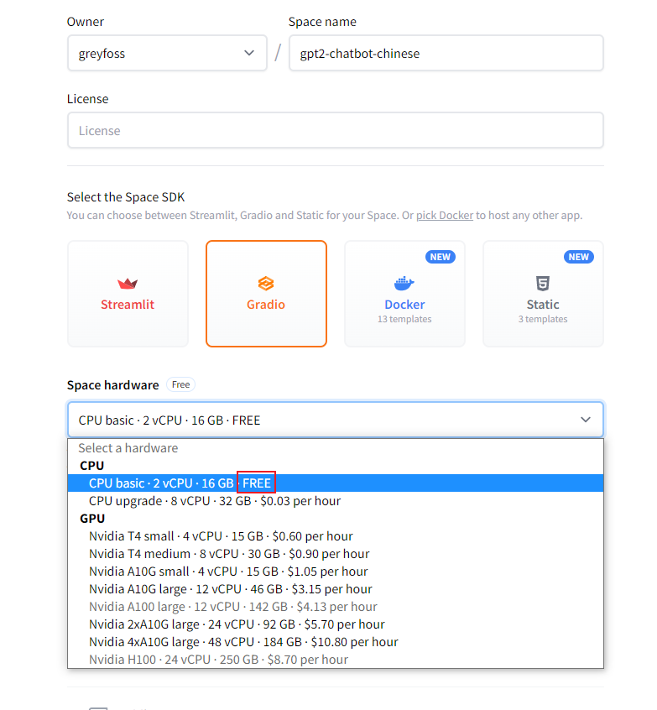The height and width of the screenshot is (710, 657).
Task: Select Nvidia 2xA10G large option
Action: pyautogui.click(x=335, y=624)
